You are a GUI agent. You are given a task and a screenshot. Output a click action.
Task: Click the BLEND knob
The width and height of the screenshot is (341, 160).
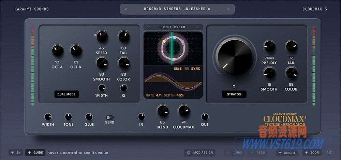point(162,111)
